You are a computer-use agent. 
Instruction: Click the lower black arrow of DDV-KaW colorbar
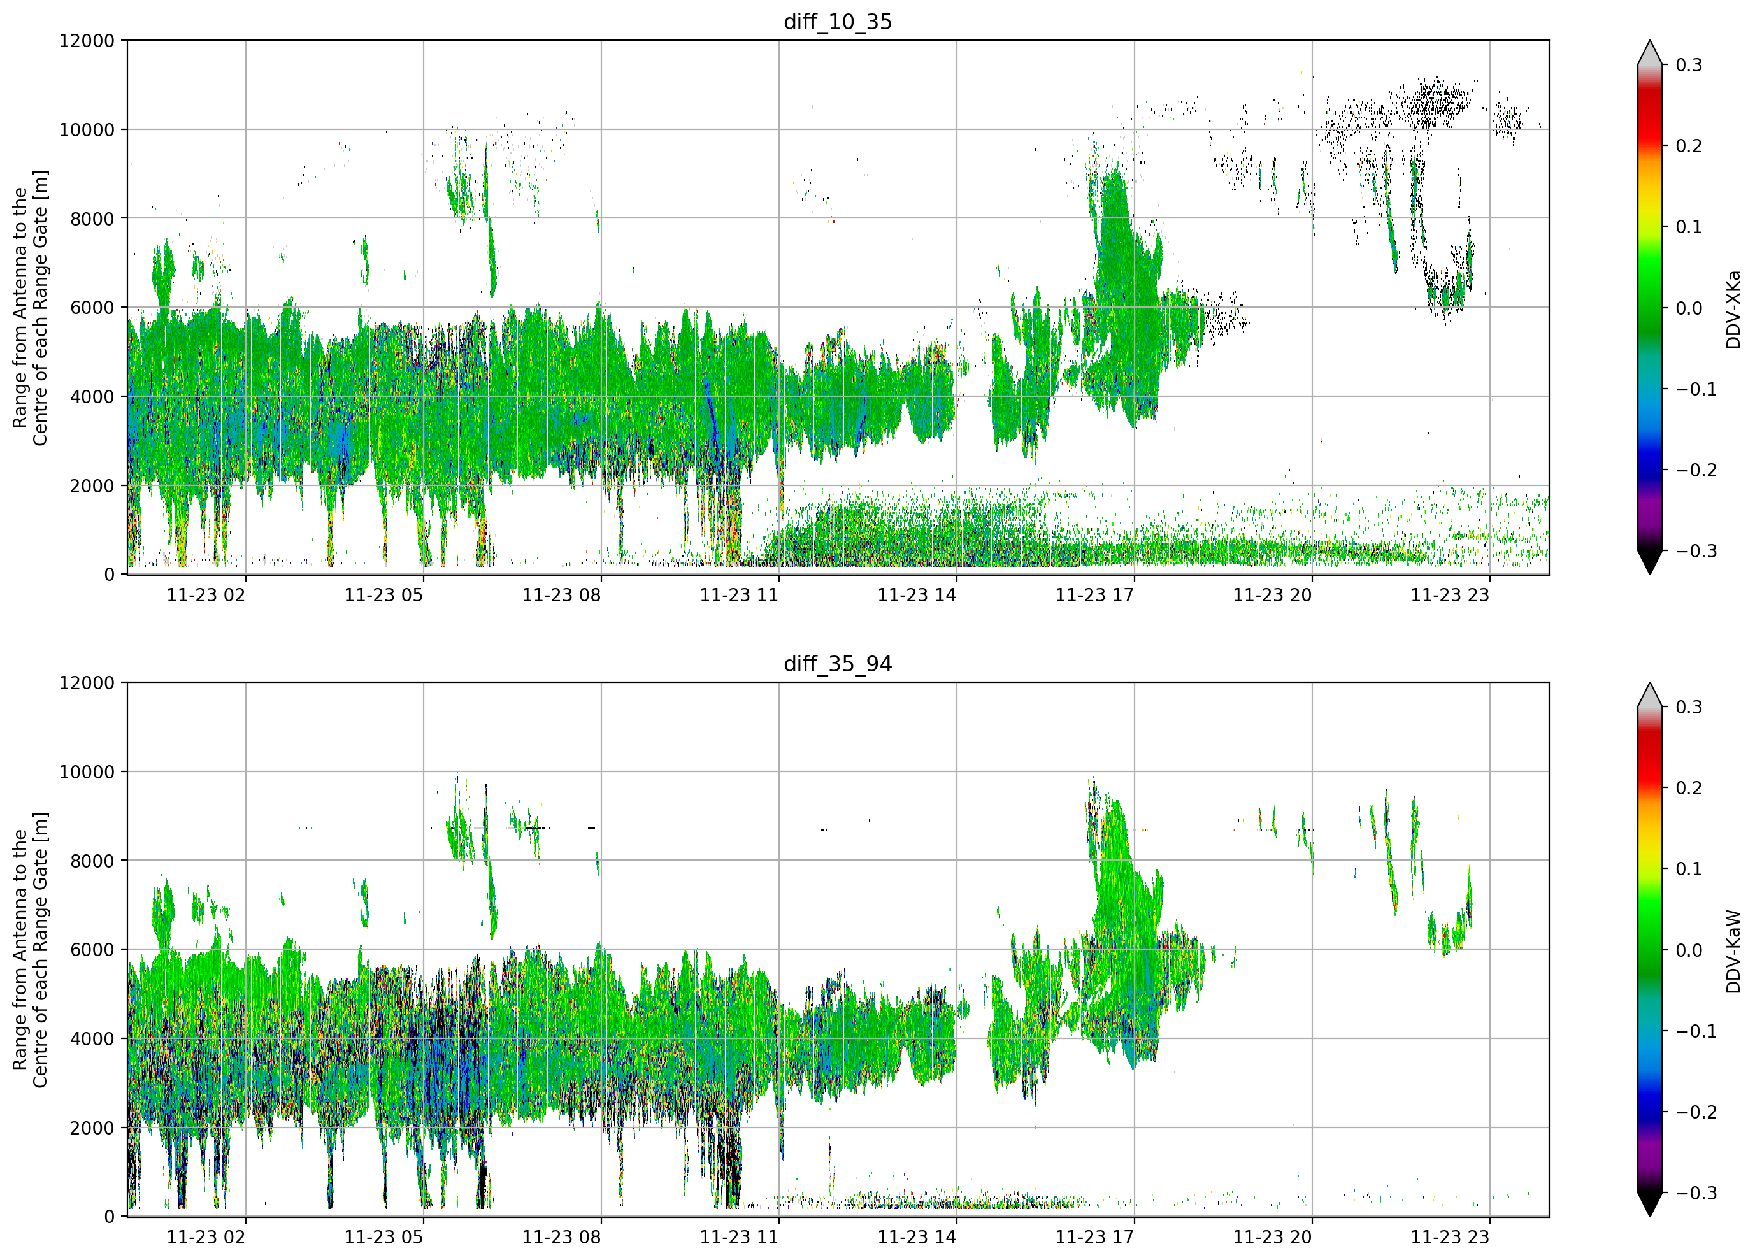(x=1650, y=1205)
